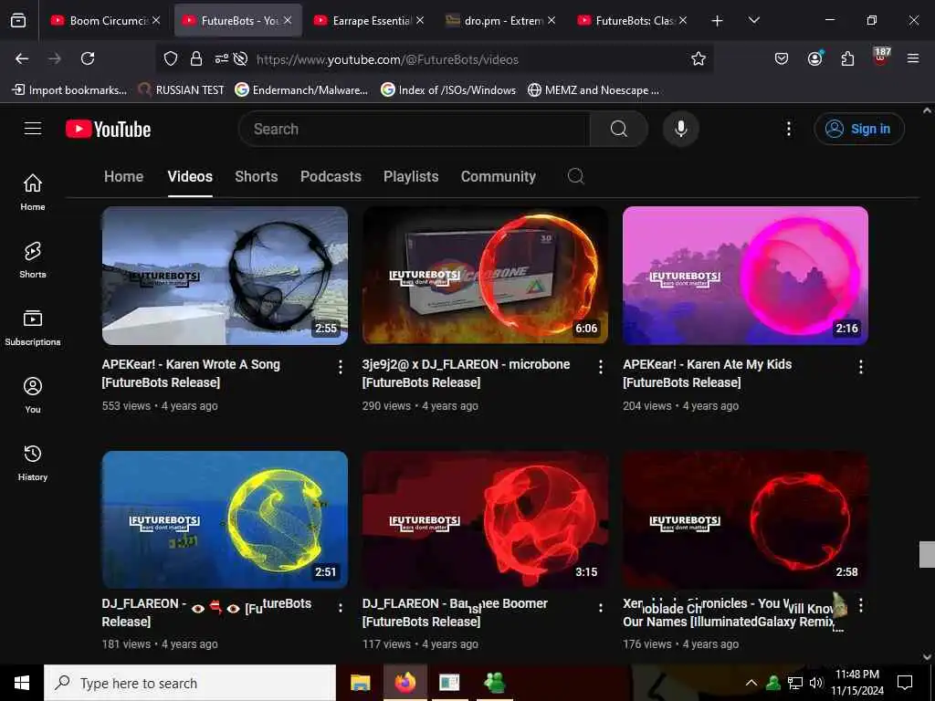
Task: Open options for Karen Wrote A Song video
Action: (341, 367)
